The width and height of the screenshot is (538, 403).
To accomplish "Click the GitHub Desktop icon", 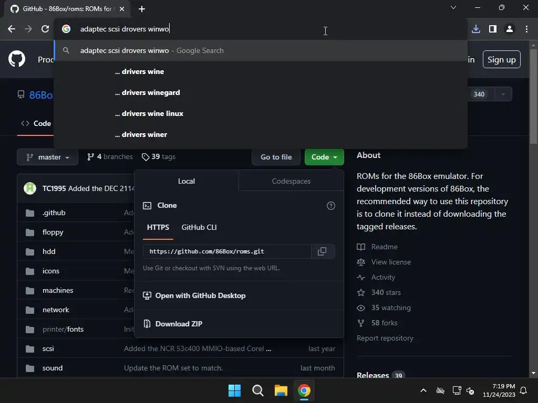I will tap(147, 295).
